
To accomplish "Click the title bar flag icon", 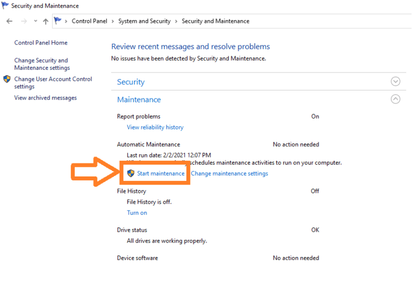I will pyautogui.click(x=5, y=6).
